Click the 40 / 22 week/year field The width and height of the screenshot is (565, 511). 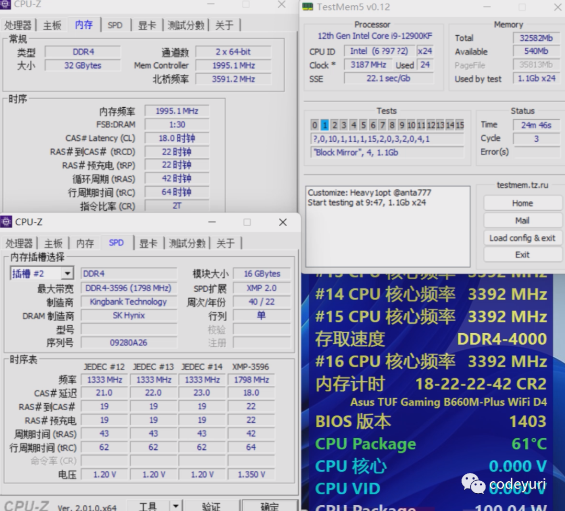(262, 302)
